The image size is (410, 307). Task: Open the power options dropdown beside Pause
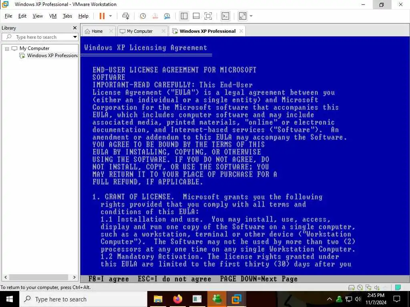[x=111, y=16]
